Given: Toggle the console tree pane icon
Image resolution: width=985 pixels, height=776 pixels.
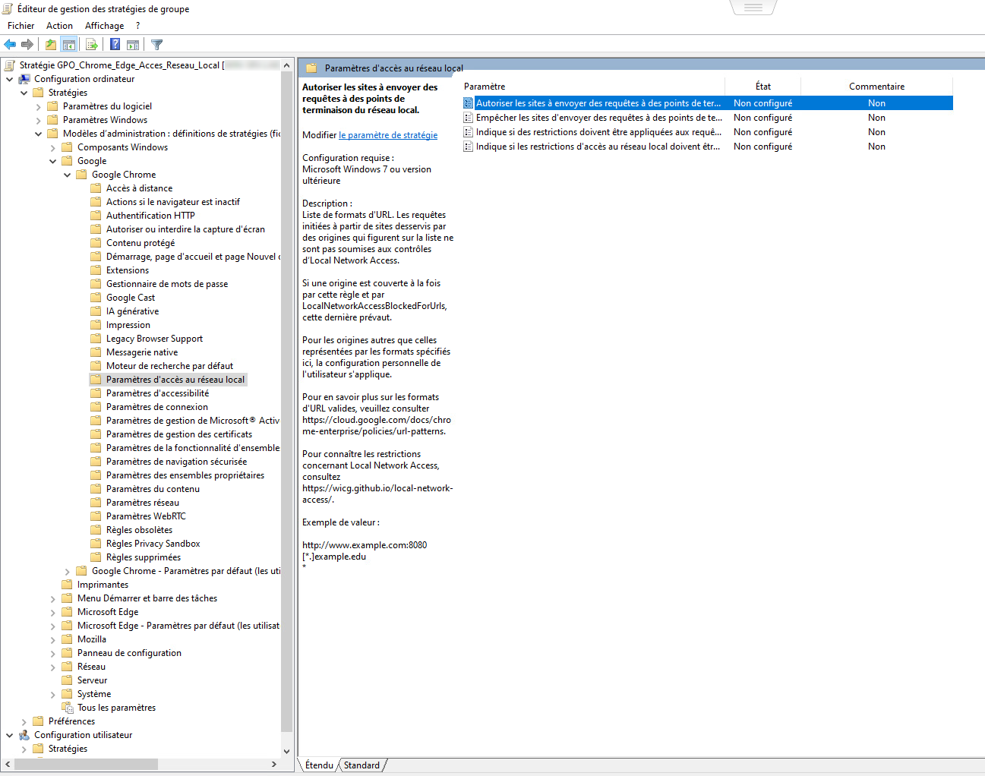Looking at the screenshot, I should (x=69, y=45).
